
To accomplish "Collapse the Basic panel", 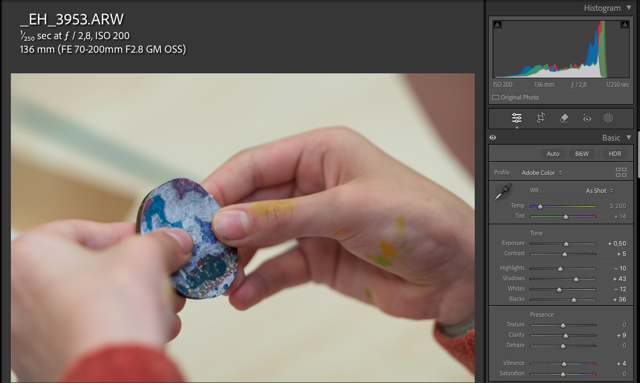I will (x=629, y=137).
